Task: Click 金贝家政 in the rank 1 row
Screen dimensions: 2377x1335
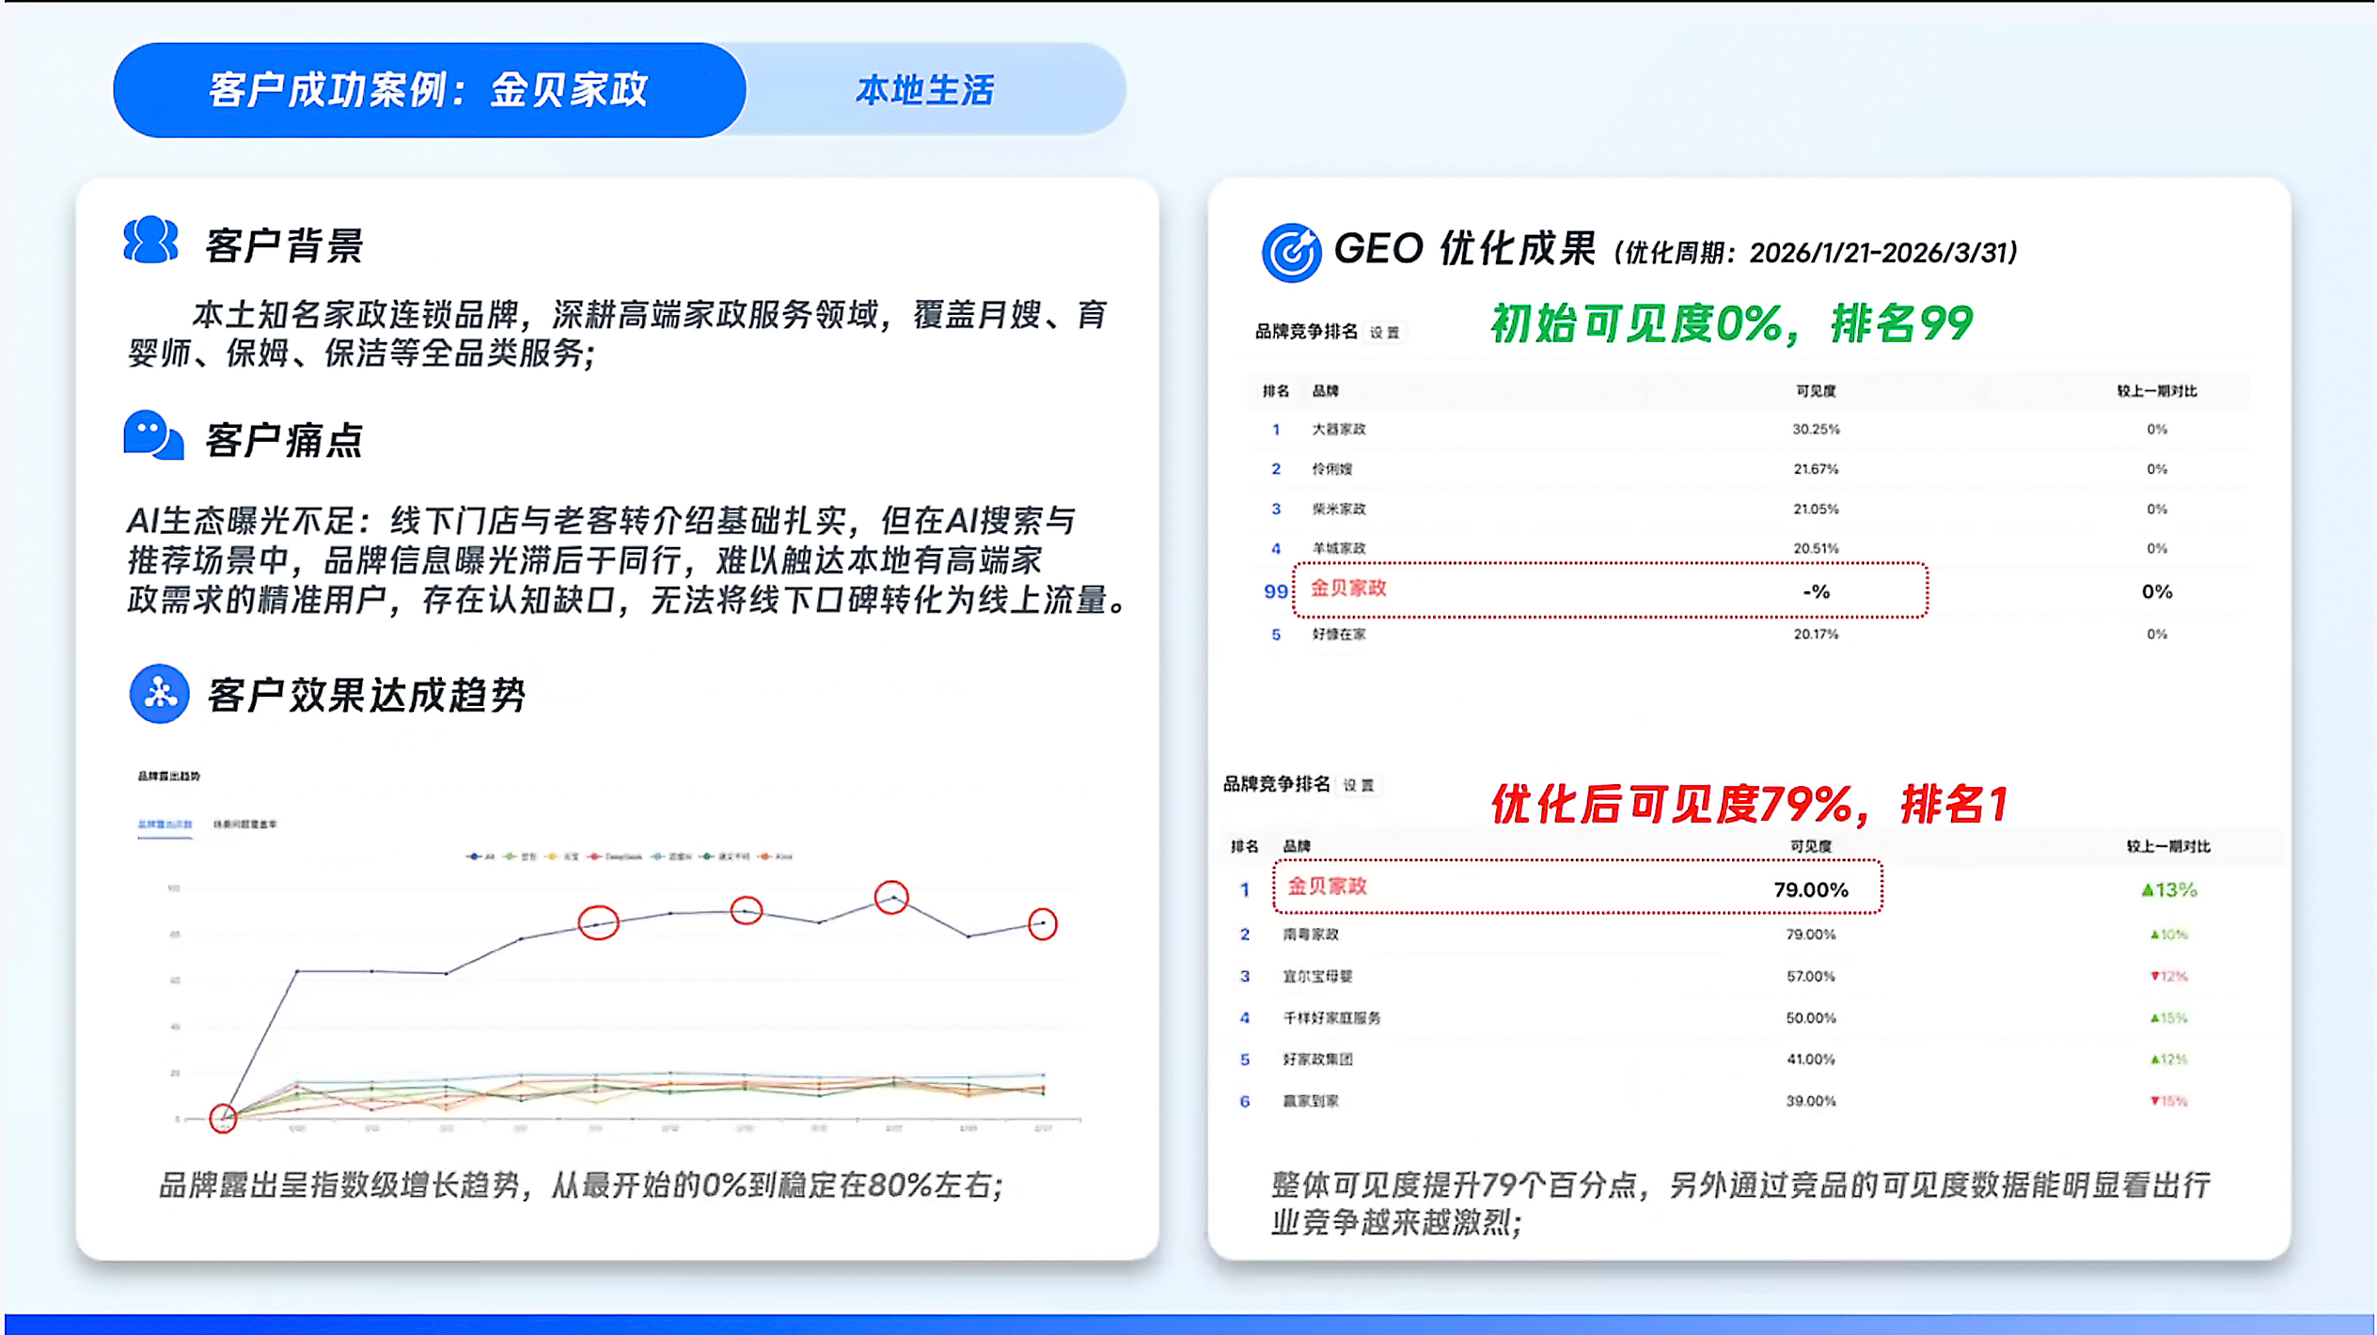Action: [1327, 887]
